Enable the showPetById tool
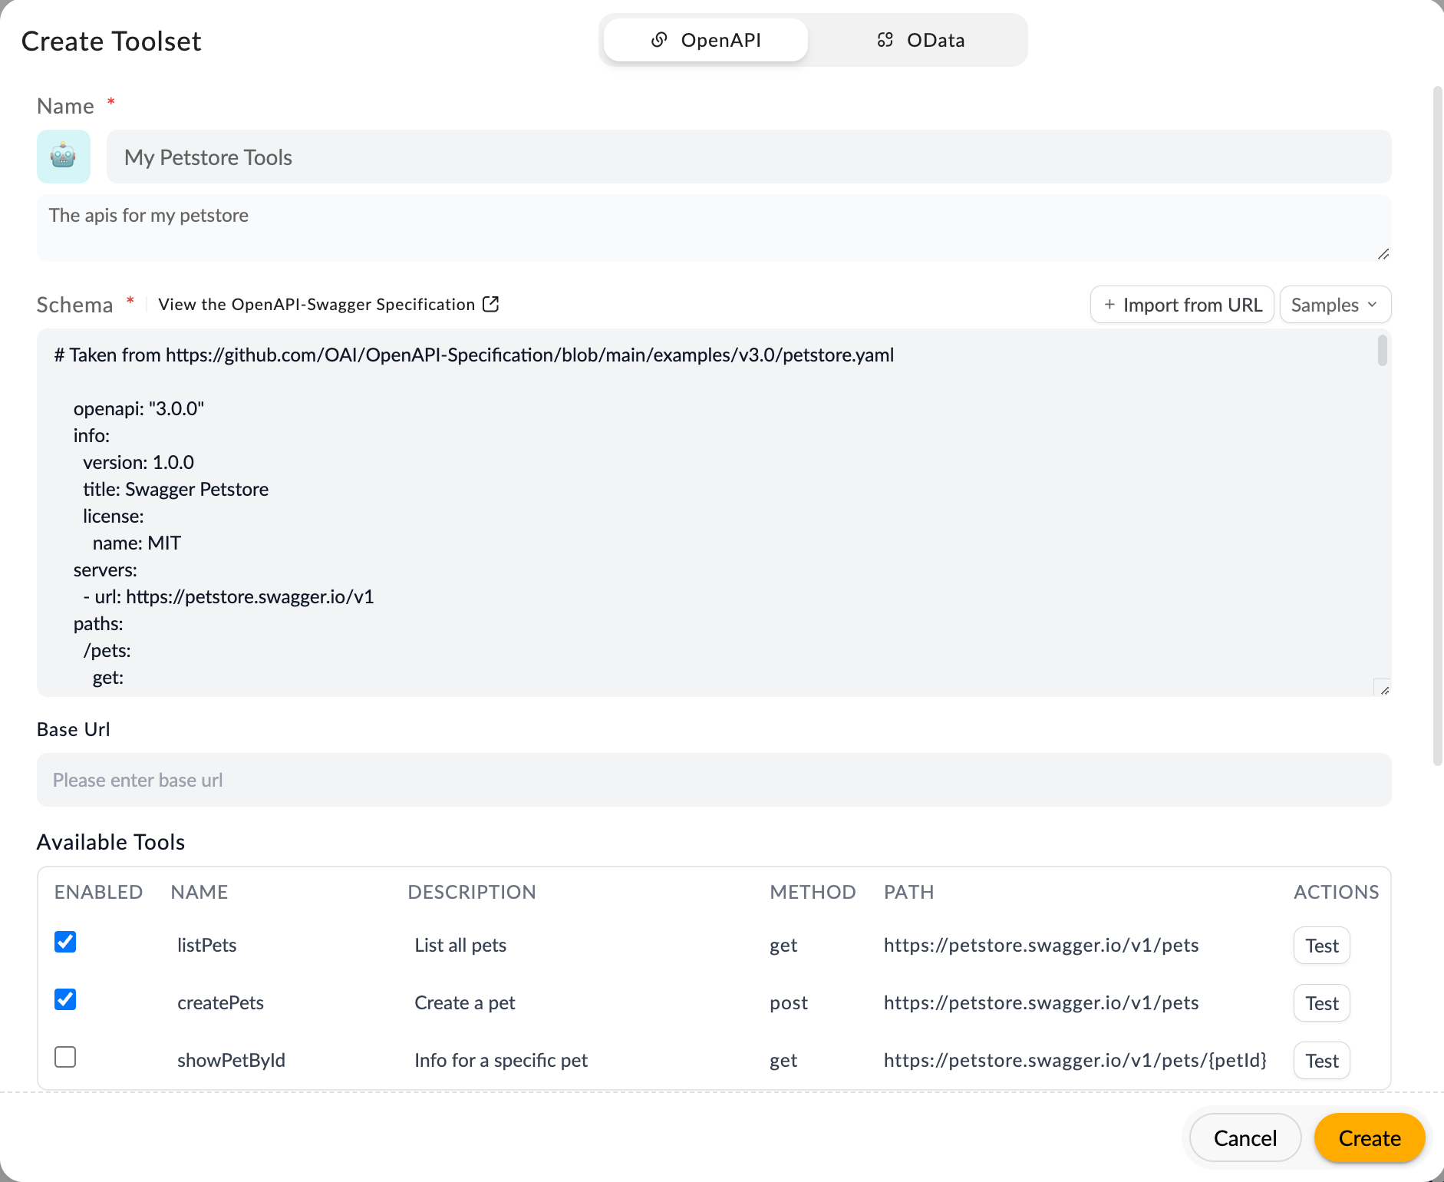 click(x=65, y=1057)
